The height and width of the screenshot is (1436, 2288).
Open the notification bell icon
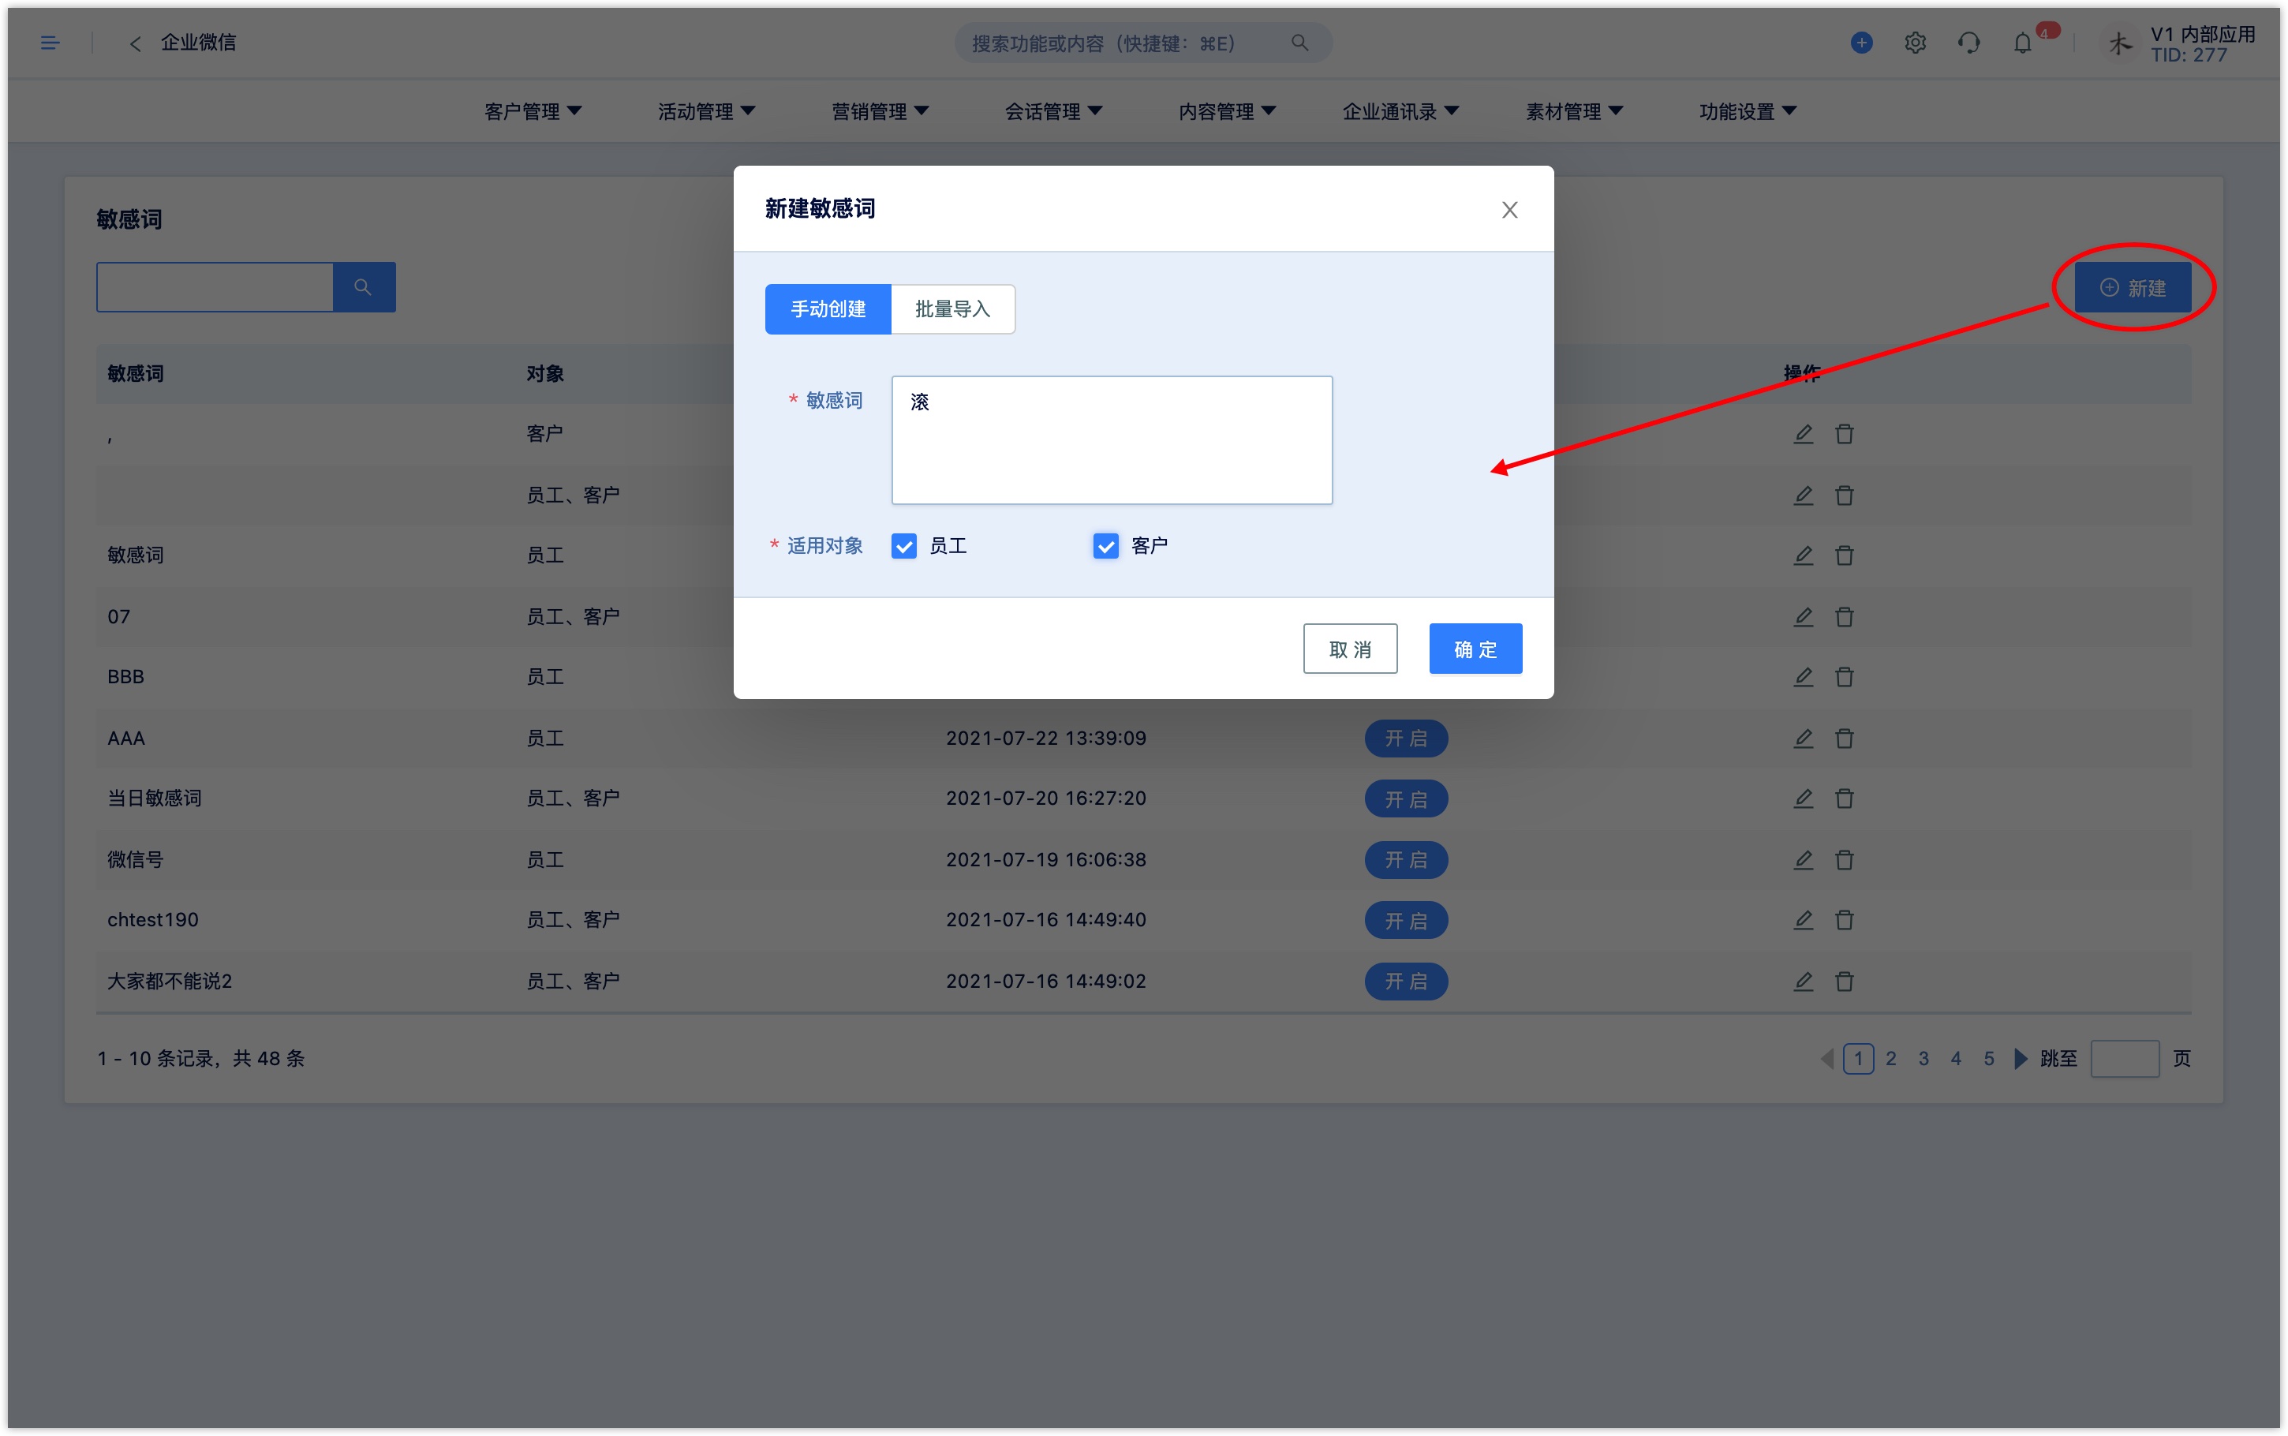point(2022,43)
